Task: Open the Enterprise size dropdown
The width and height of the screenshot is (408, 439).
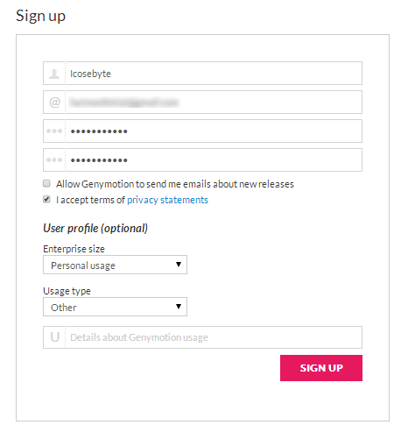Action: (x=115, y=265)
